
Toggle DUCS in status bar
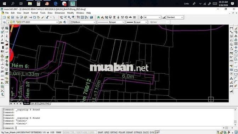click(146, 132)
